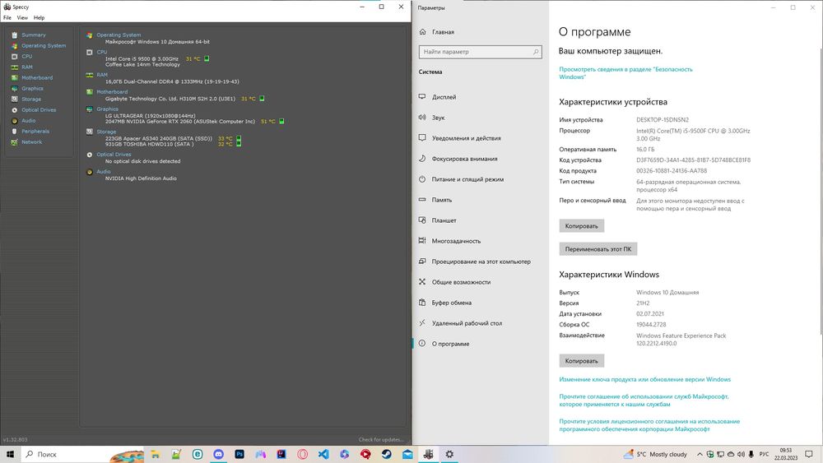Select Optical Drives in Speccy sidebar

(x=39, y=110)
